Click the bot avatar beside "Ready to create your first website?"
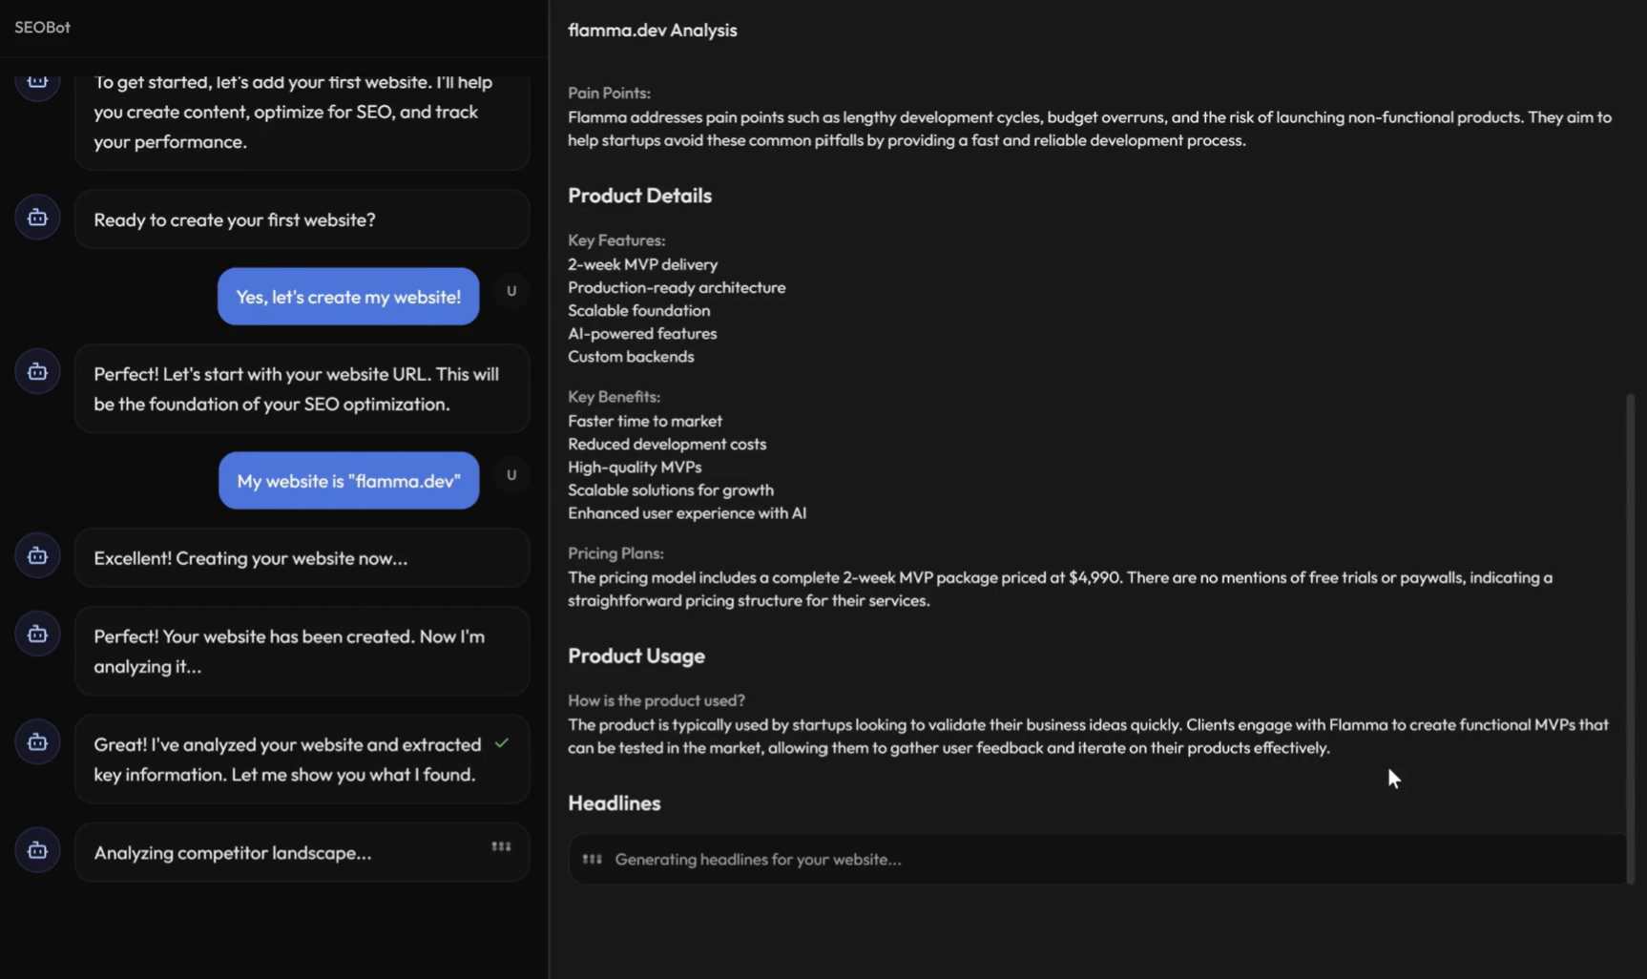 coord(37,218)
